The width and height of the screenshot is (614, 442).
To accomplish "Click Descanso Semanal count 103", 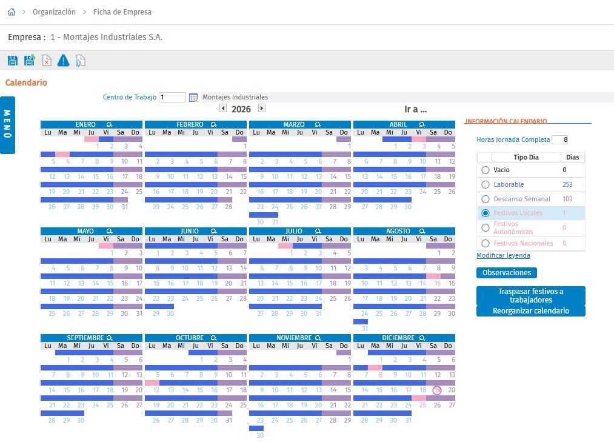I will [567, 199].
